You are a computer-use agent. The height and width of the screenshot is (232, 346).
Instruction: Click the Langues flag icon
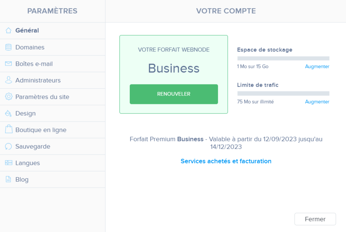pyautogui.click(x=8, y=163)
